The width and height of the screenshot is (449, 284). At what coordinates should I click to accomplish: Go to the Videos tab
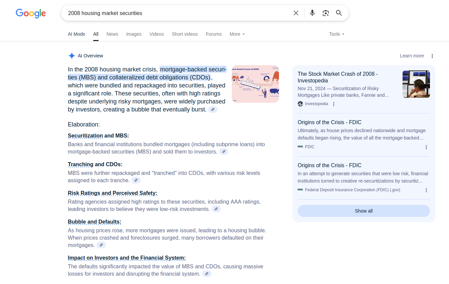pyautogui.click(x=157, y=34)
